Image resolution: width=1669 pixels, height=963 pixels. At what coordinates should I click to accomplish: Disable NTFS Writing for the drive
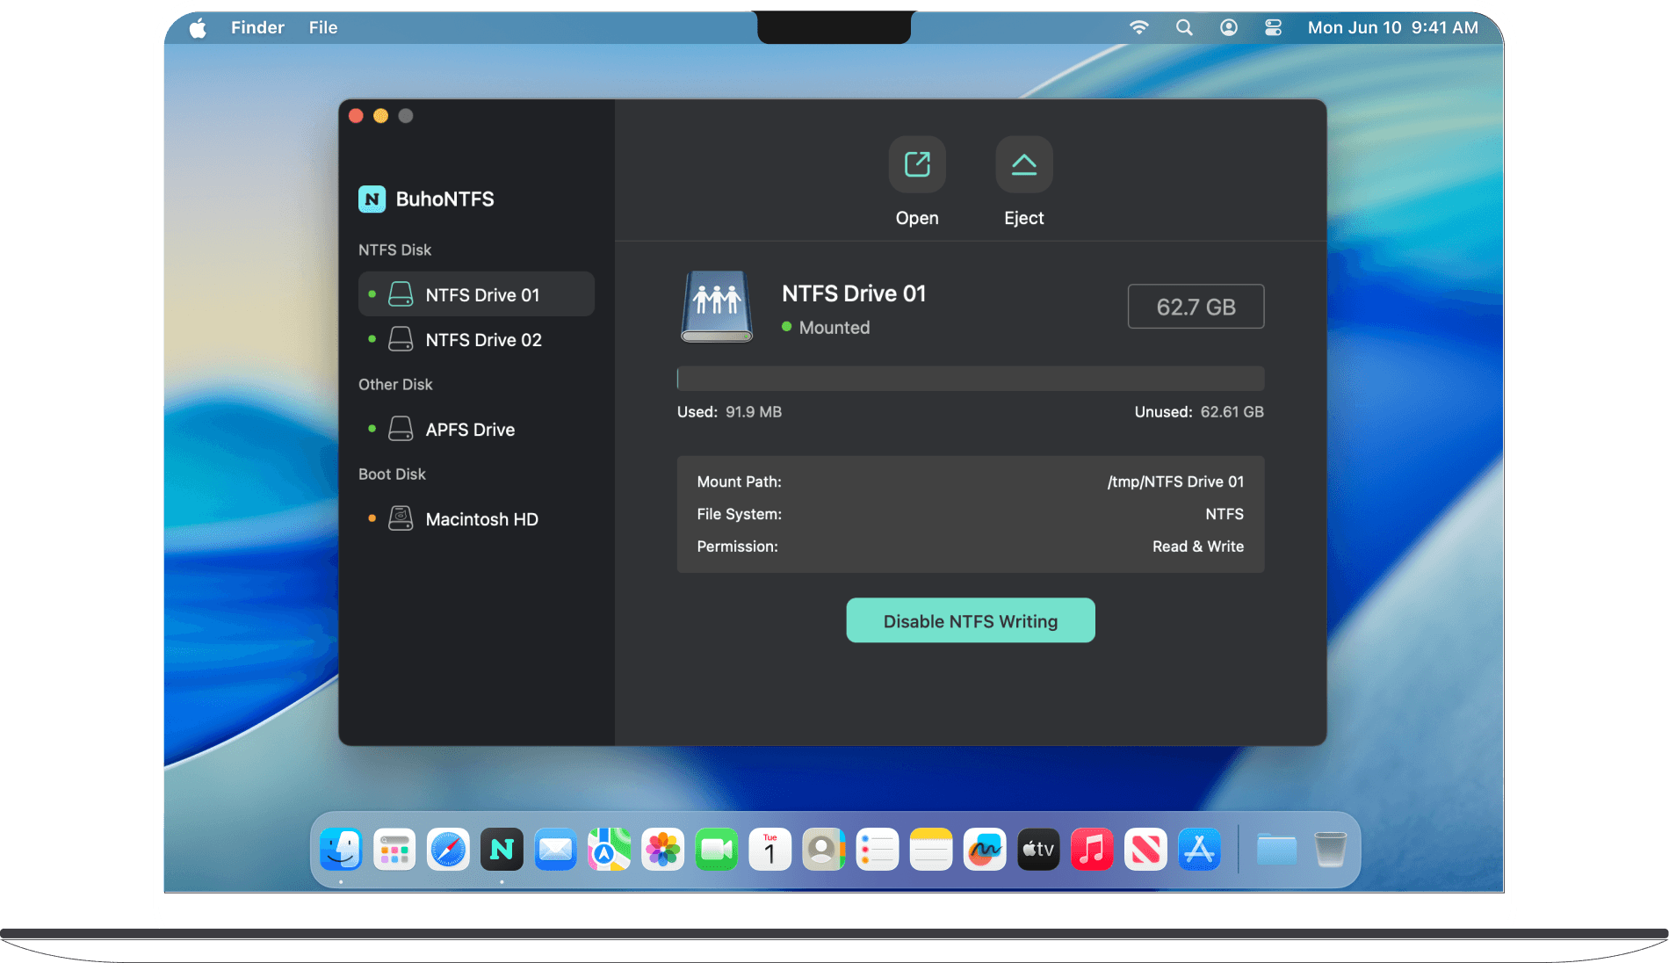[x=970, y=620]
